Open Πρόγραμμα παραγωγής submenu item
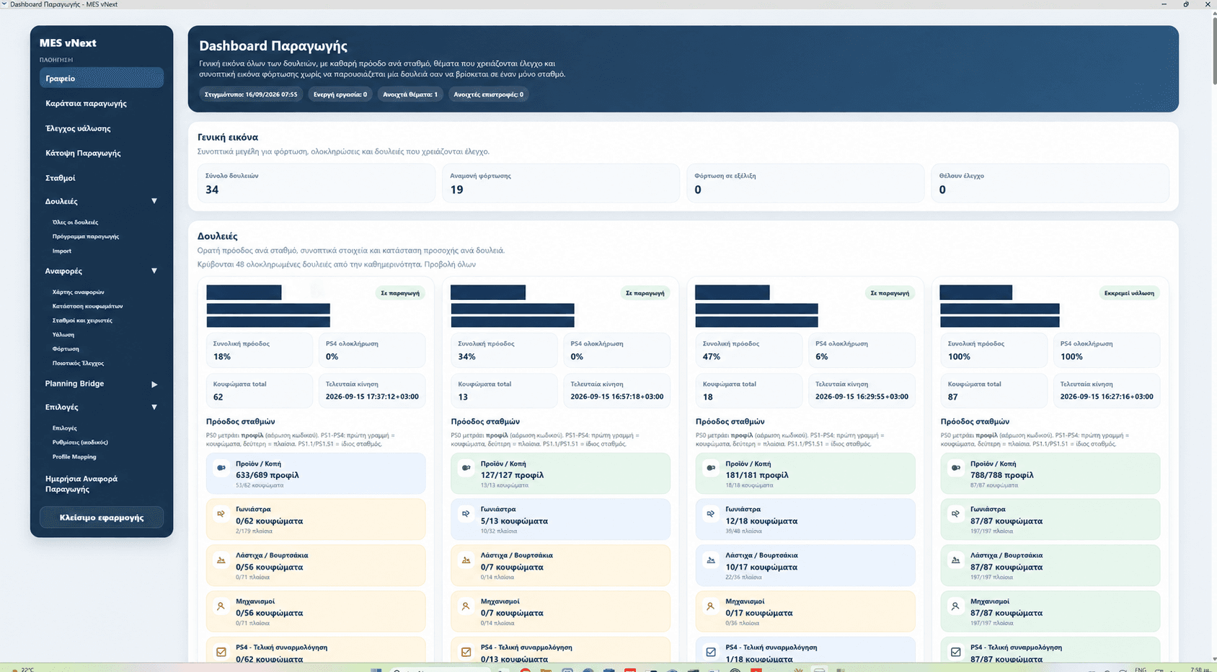Viewport: 1217px width, 672px height. [86, 236]
